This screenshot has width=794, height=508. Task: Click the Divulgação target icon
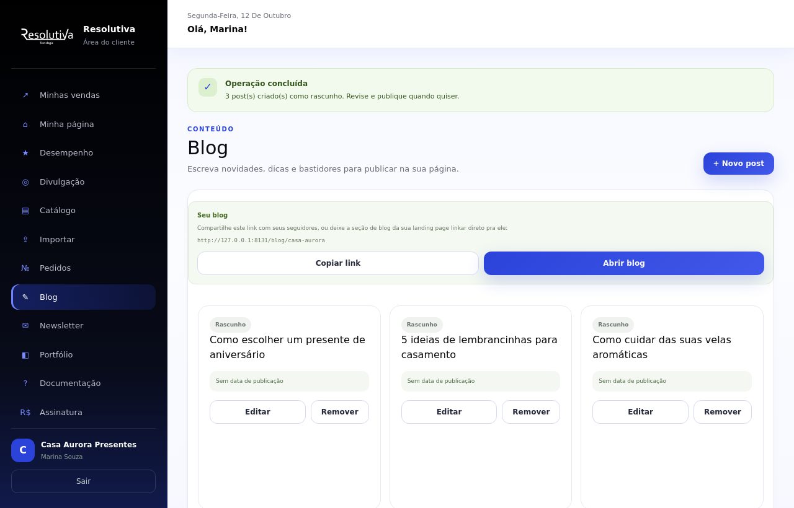pyautogui.click(x=25, y=182)
